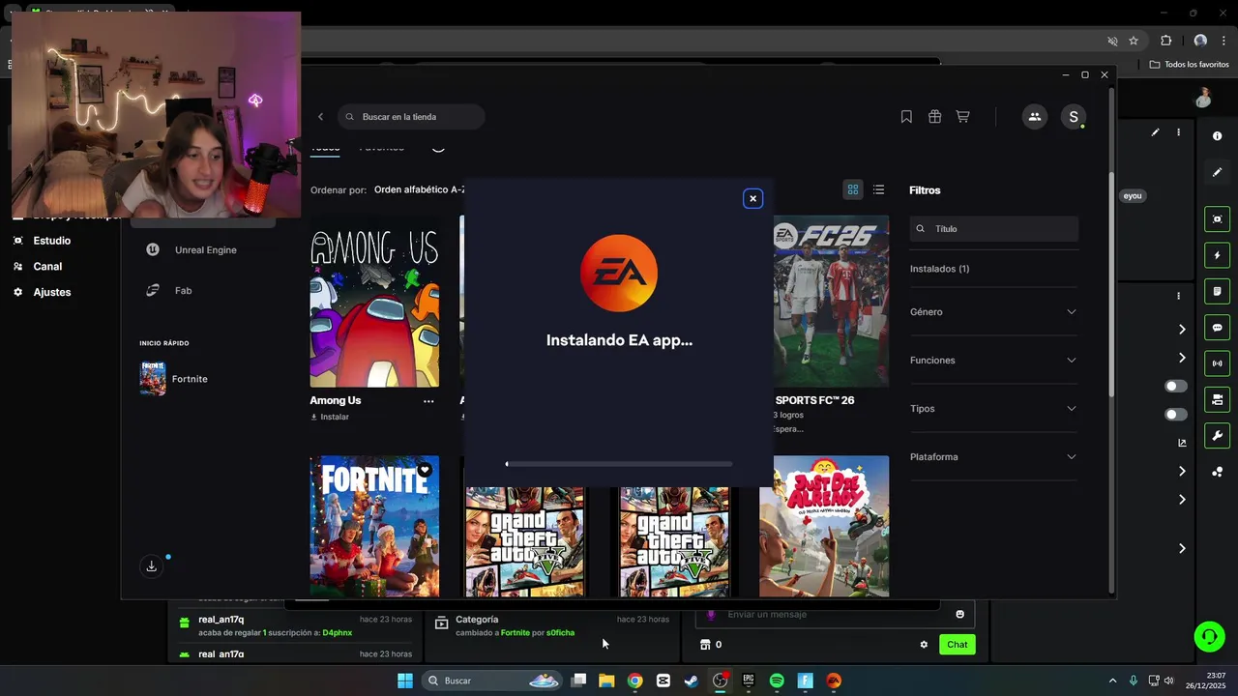The image size is (1238, 696).
Task: Click the info icon in streaming sidebar
Action: click(x=1217, y=136)
